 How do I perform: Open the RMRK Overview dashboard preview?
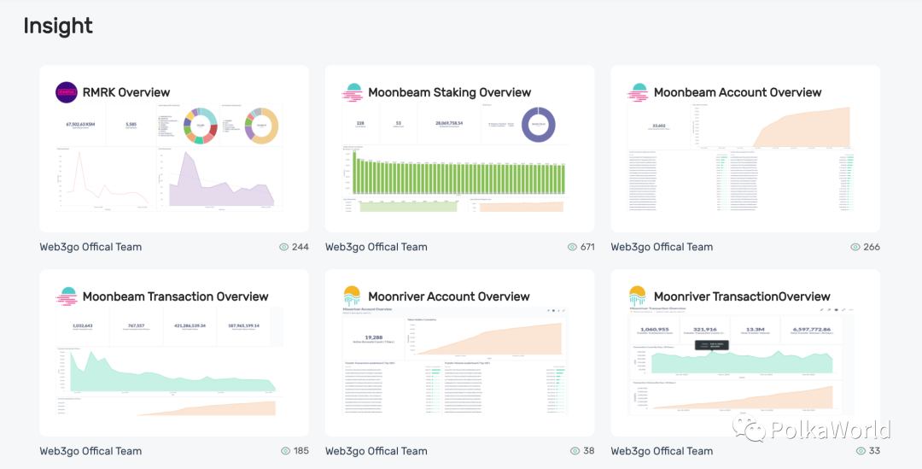click(x=169, y=158)
